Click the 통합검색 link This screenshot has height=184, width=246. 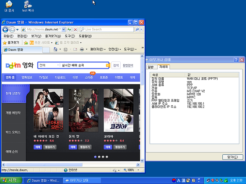[x=128, y=65]
